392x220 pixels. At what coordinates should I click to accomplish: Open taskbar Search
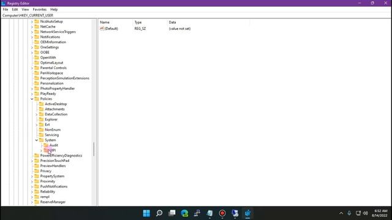[x=159, y=213]
